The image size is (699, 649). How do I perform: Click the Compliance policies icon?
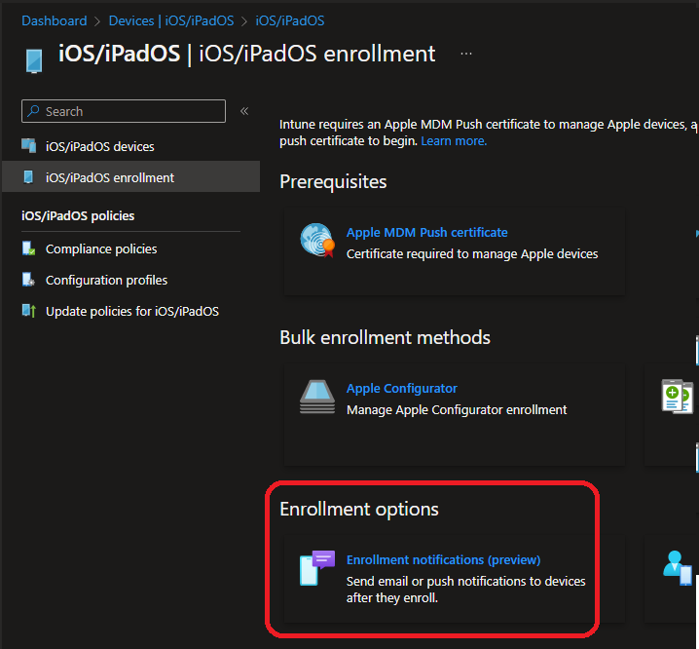[x=28, y=248]
